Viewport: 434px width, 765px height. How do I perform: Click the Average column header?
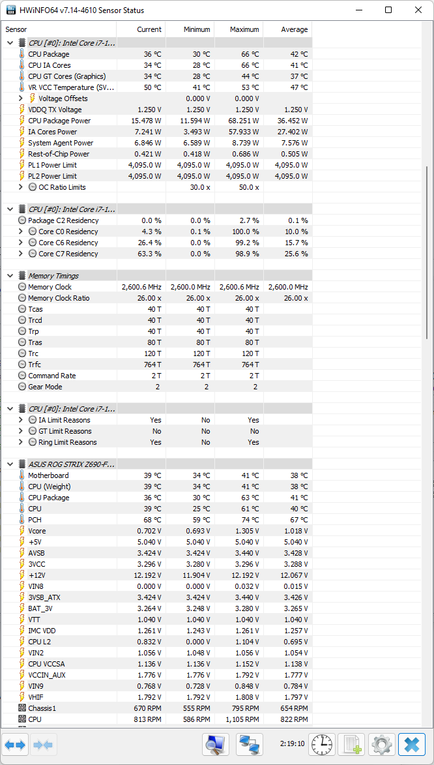coord(287,29)
